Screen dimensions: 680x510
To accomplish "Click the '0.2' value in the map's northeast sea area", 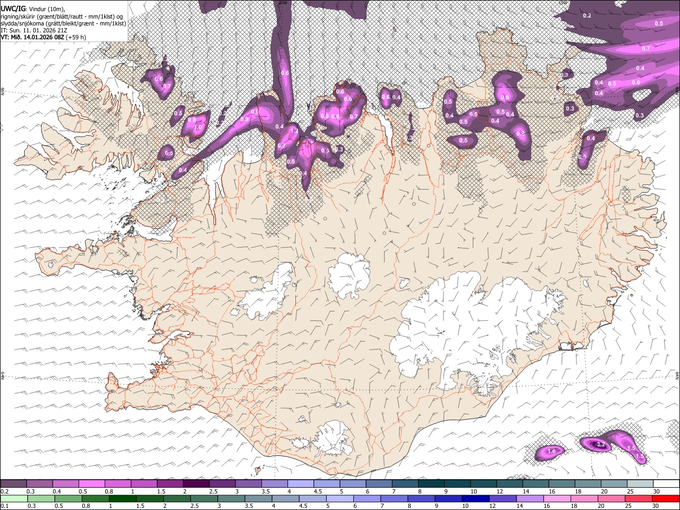I will pos(587,15).
